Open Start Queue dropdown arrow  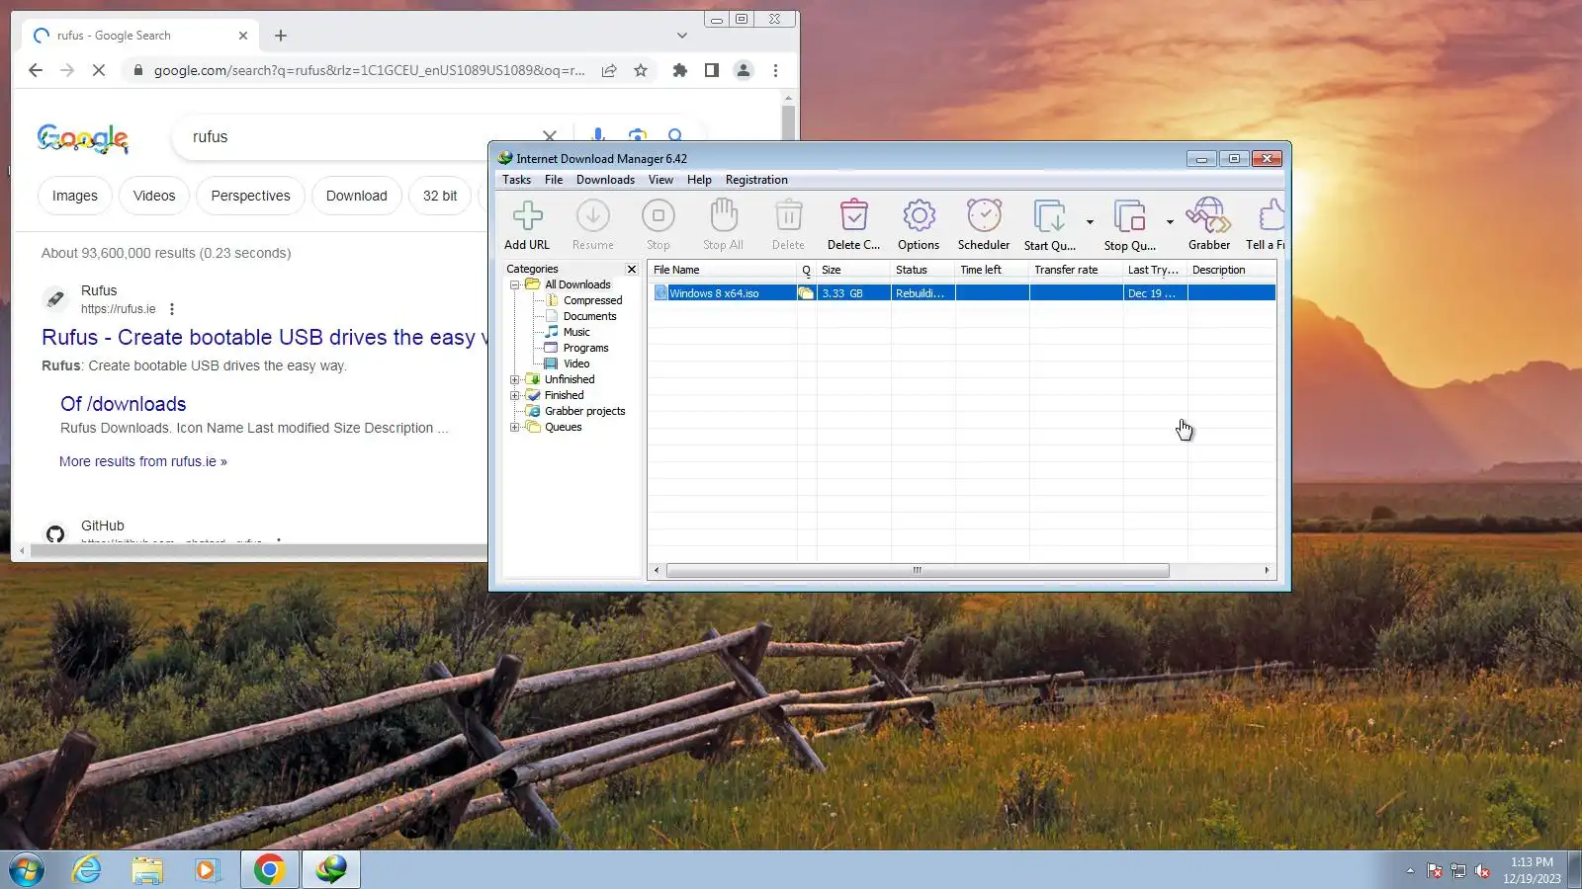(x=1090, y=221)
